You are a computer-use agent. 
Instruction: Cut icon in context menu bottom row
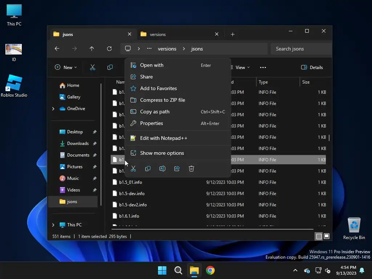tap(133, 169)
